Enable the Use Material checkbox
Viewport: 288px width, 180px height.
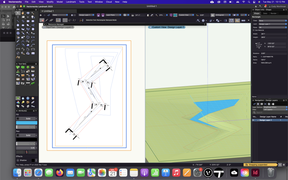tap(253, 30)
